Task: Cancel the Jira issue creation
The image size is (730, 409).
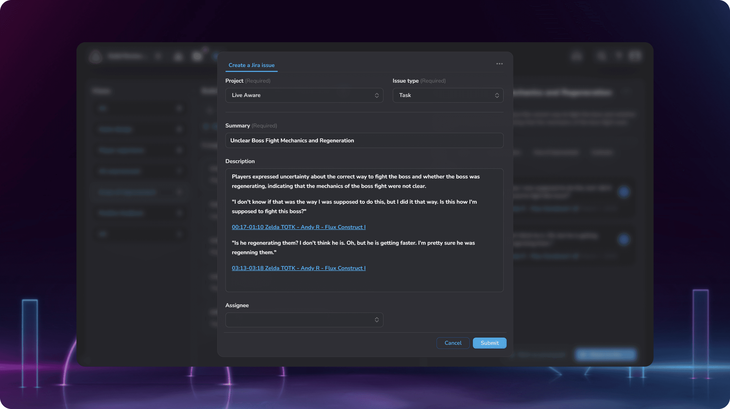Action: tap(453, 343)
